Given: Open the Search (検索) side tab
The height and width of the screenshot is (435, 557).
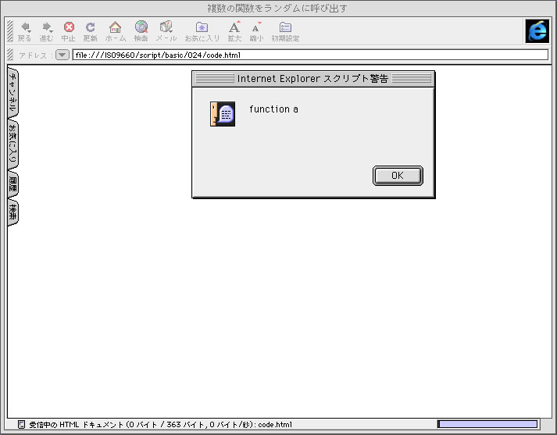Looking at the screenshot, I should (x=12, y=212).
